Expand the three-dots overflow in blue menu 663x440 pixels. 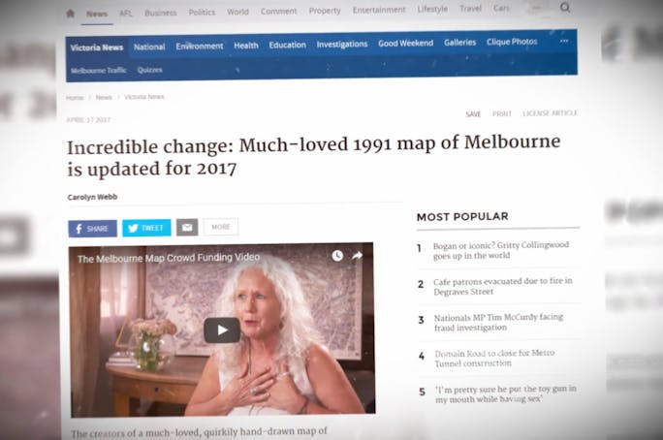point(564,41)
